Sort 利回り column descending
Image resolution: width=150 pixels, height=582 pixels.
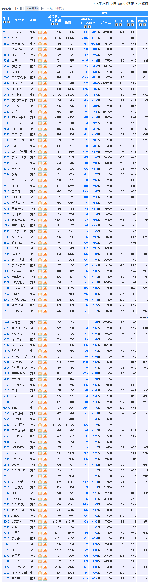(145, 24)
